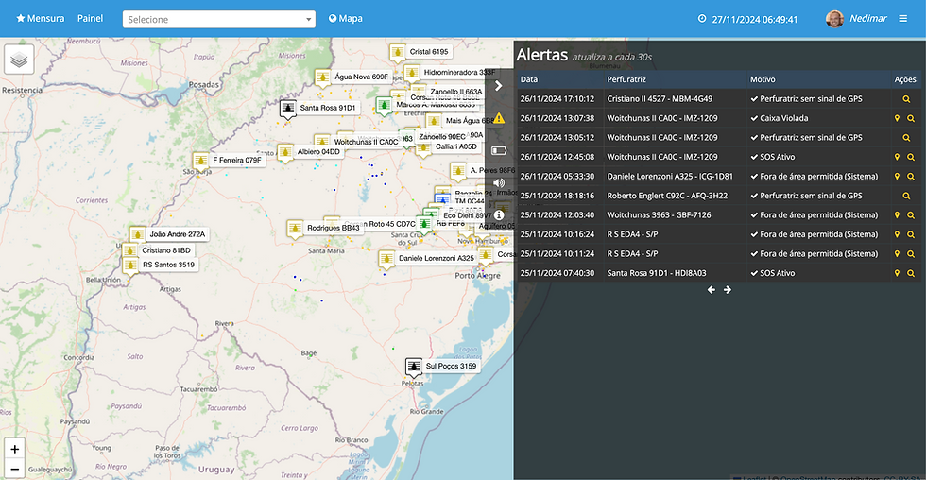Select Santa Rosa 91D1 map marker
The width and height of the screenshot is (926, 480).
coord(287,109)
